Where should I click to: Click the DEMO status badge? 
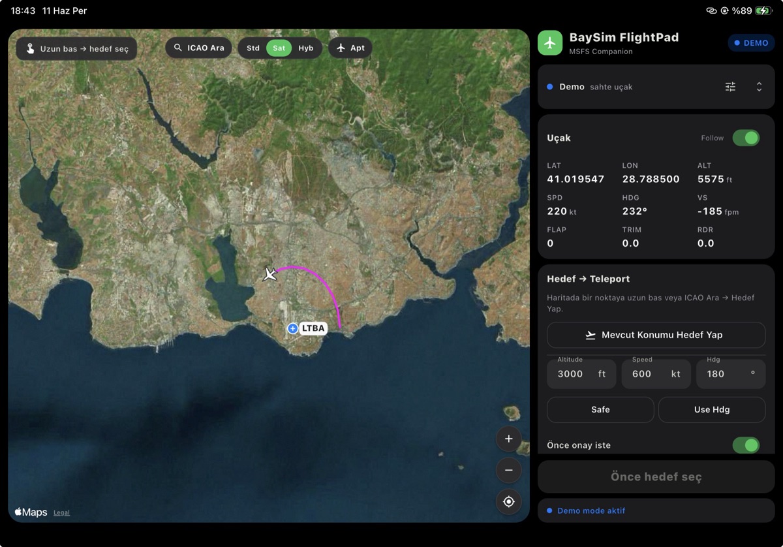pos(751,43)
